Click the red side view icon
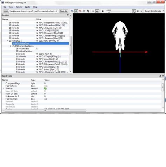 click(80, 11)
